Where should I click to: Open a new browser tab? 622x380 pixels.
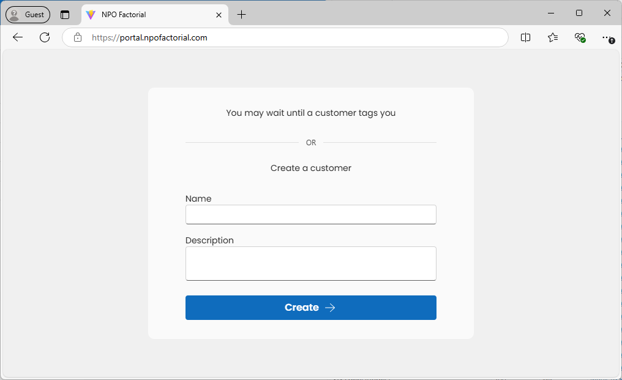241,15
